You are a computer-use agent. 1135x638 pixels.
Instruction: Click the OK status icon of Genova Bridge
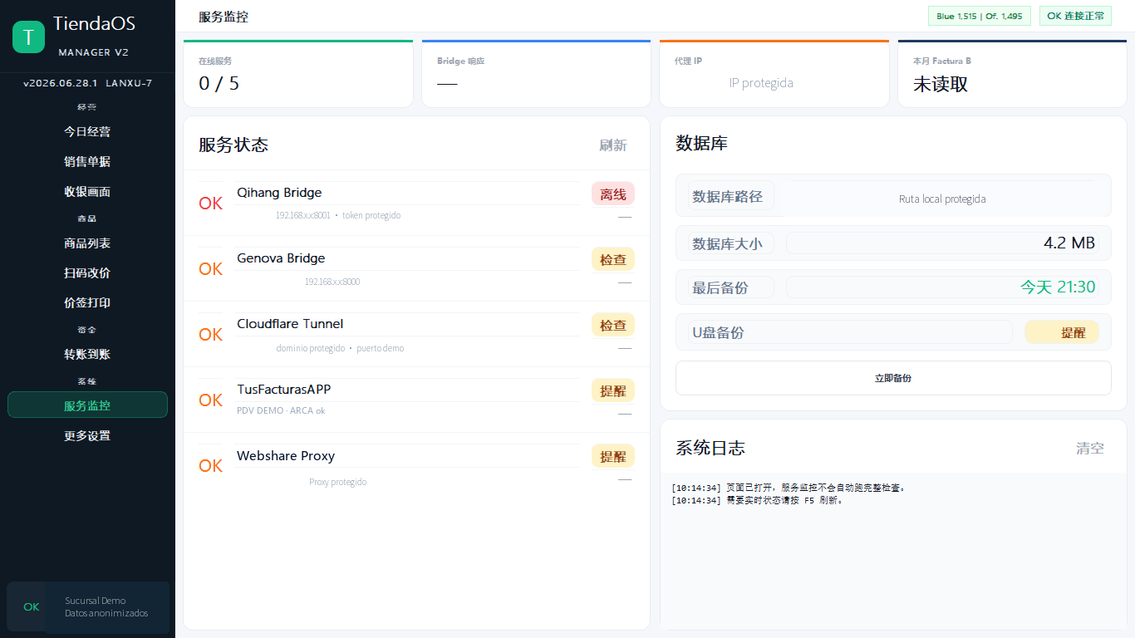coord(211,269)
